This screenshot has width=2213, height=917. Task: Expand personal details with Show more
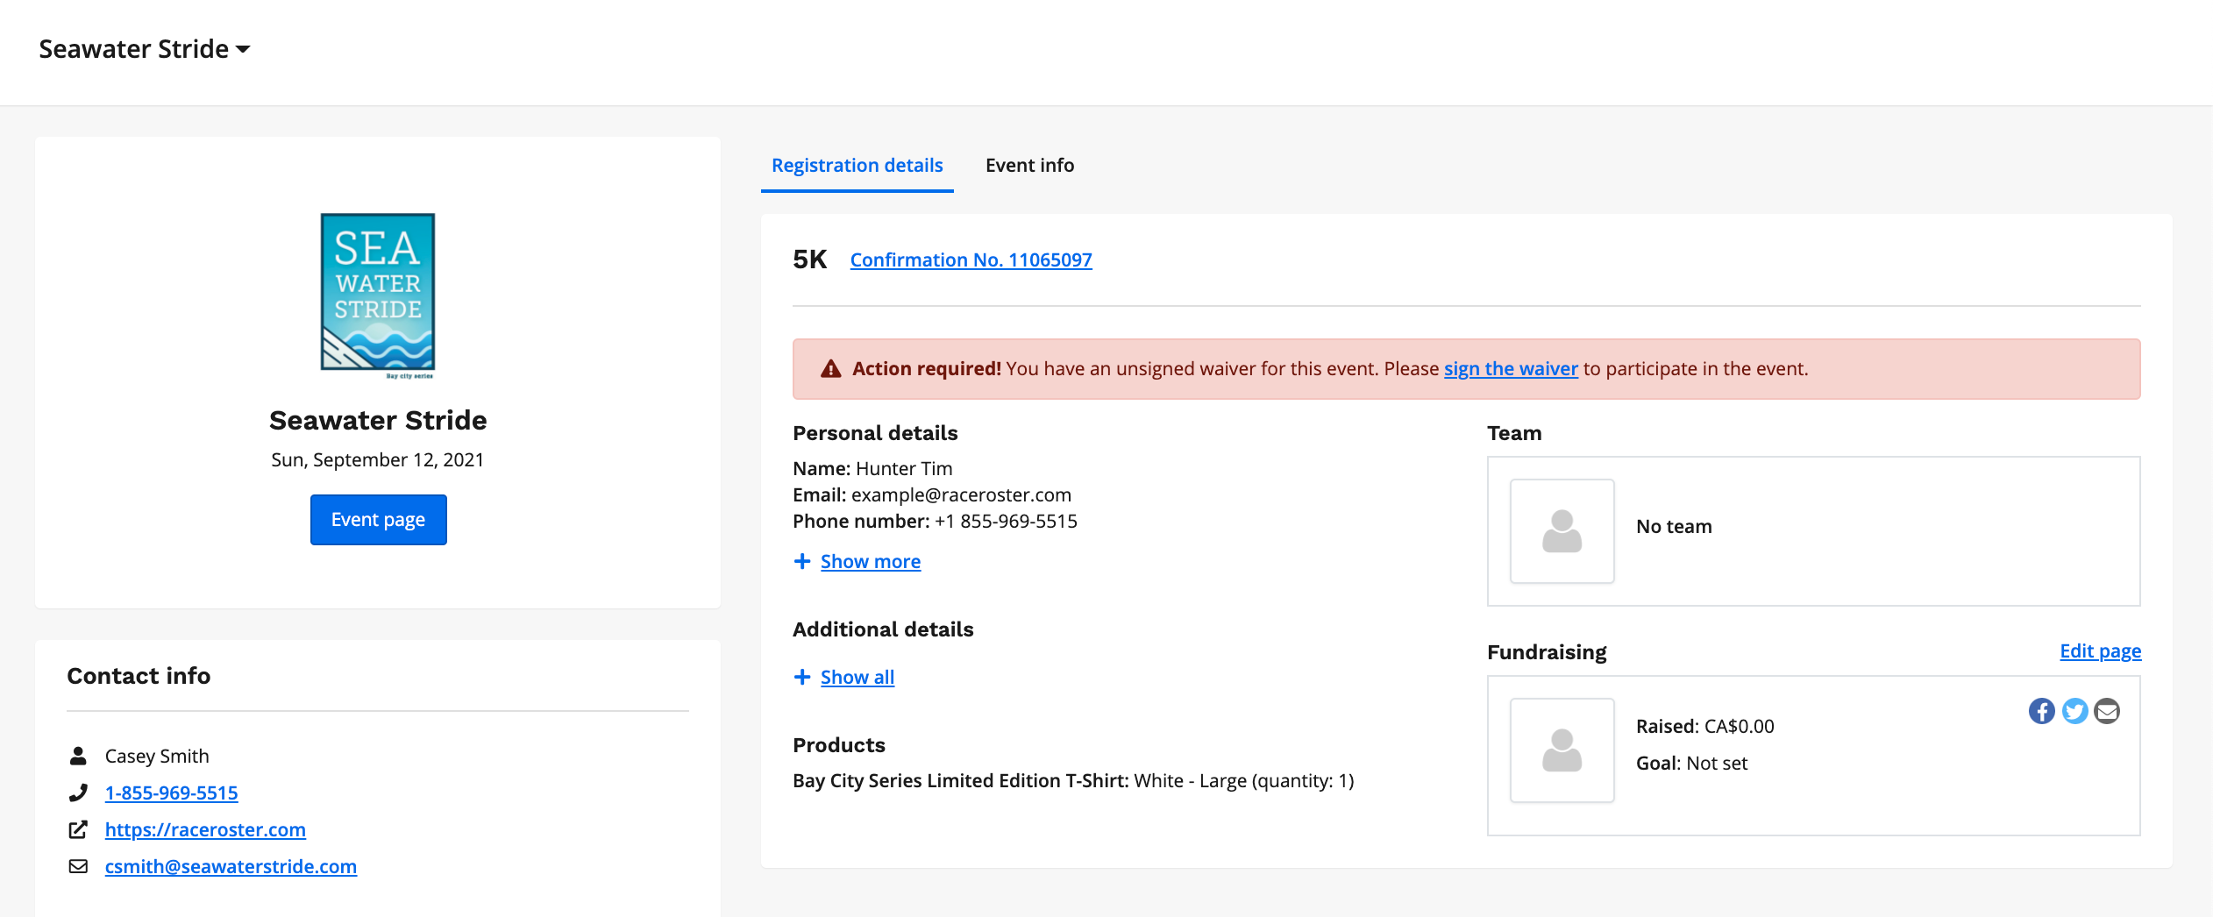tap(870, 561)
